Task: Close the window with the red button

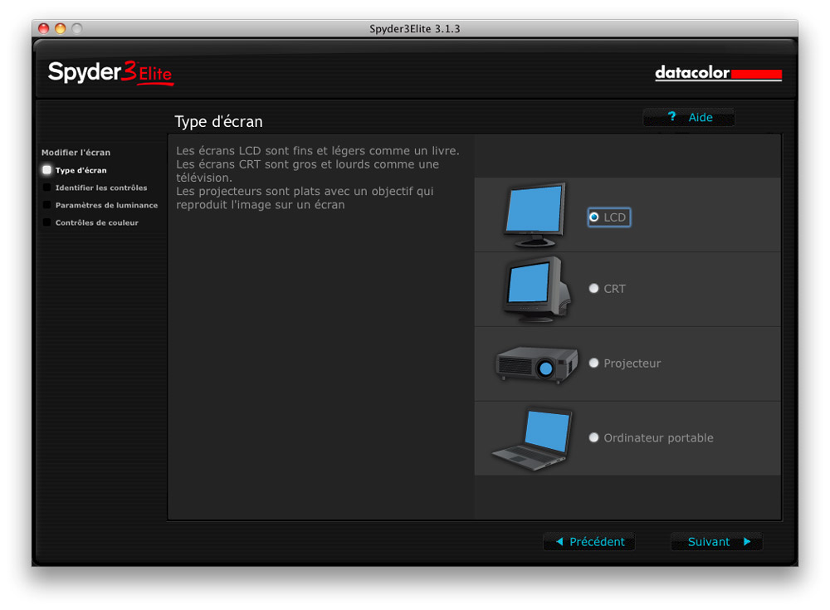Action: coord(44,28)
